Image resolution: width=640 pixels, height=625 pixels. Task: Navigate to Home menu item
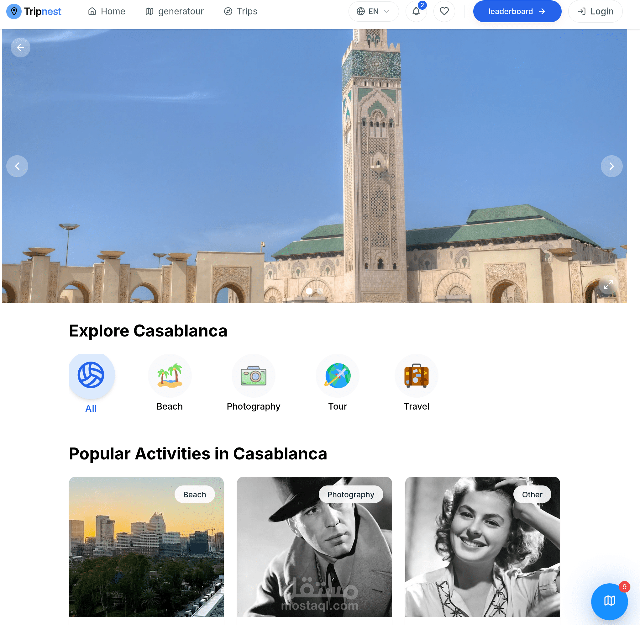coord(107,12)
